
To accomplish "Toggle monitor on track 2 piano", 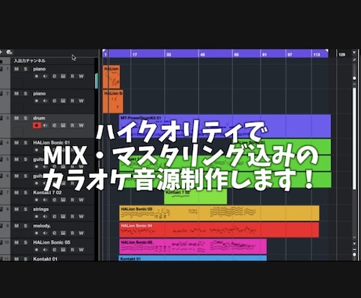I will tap(46, 101).
